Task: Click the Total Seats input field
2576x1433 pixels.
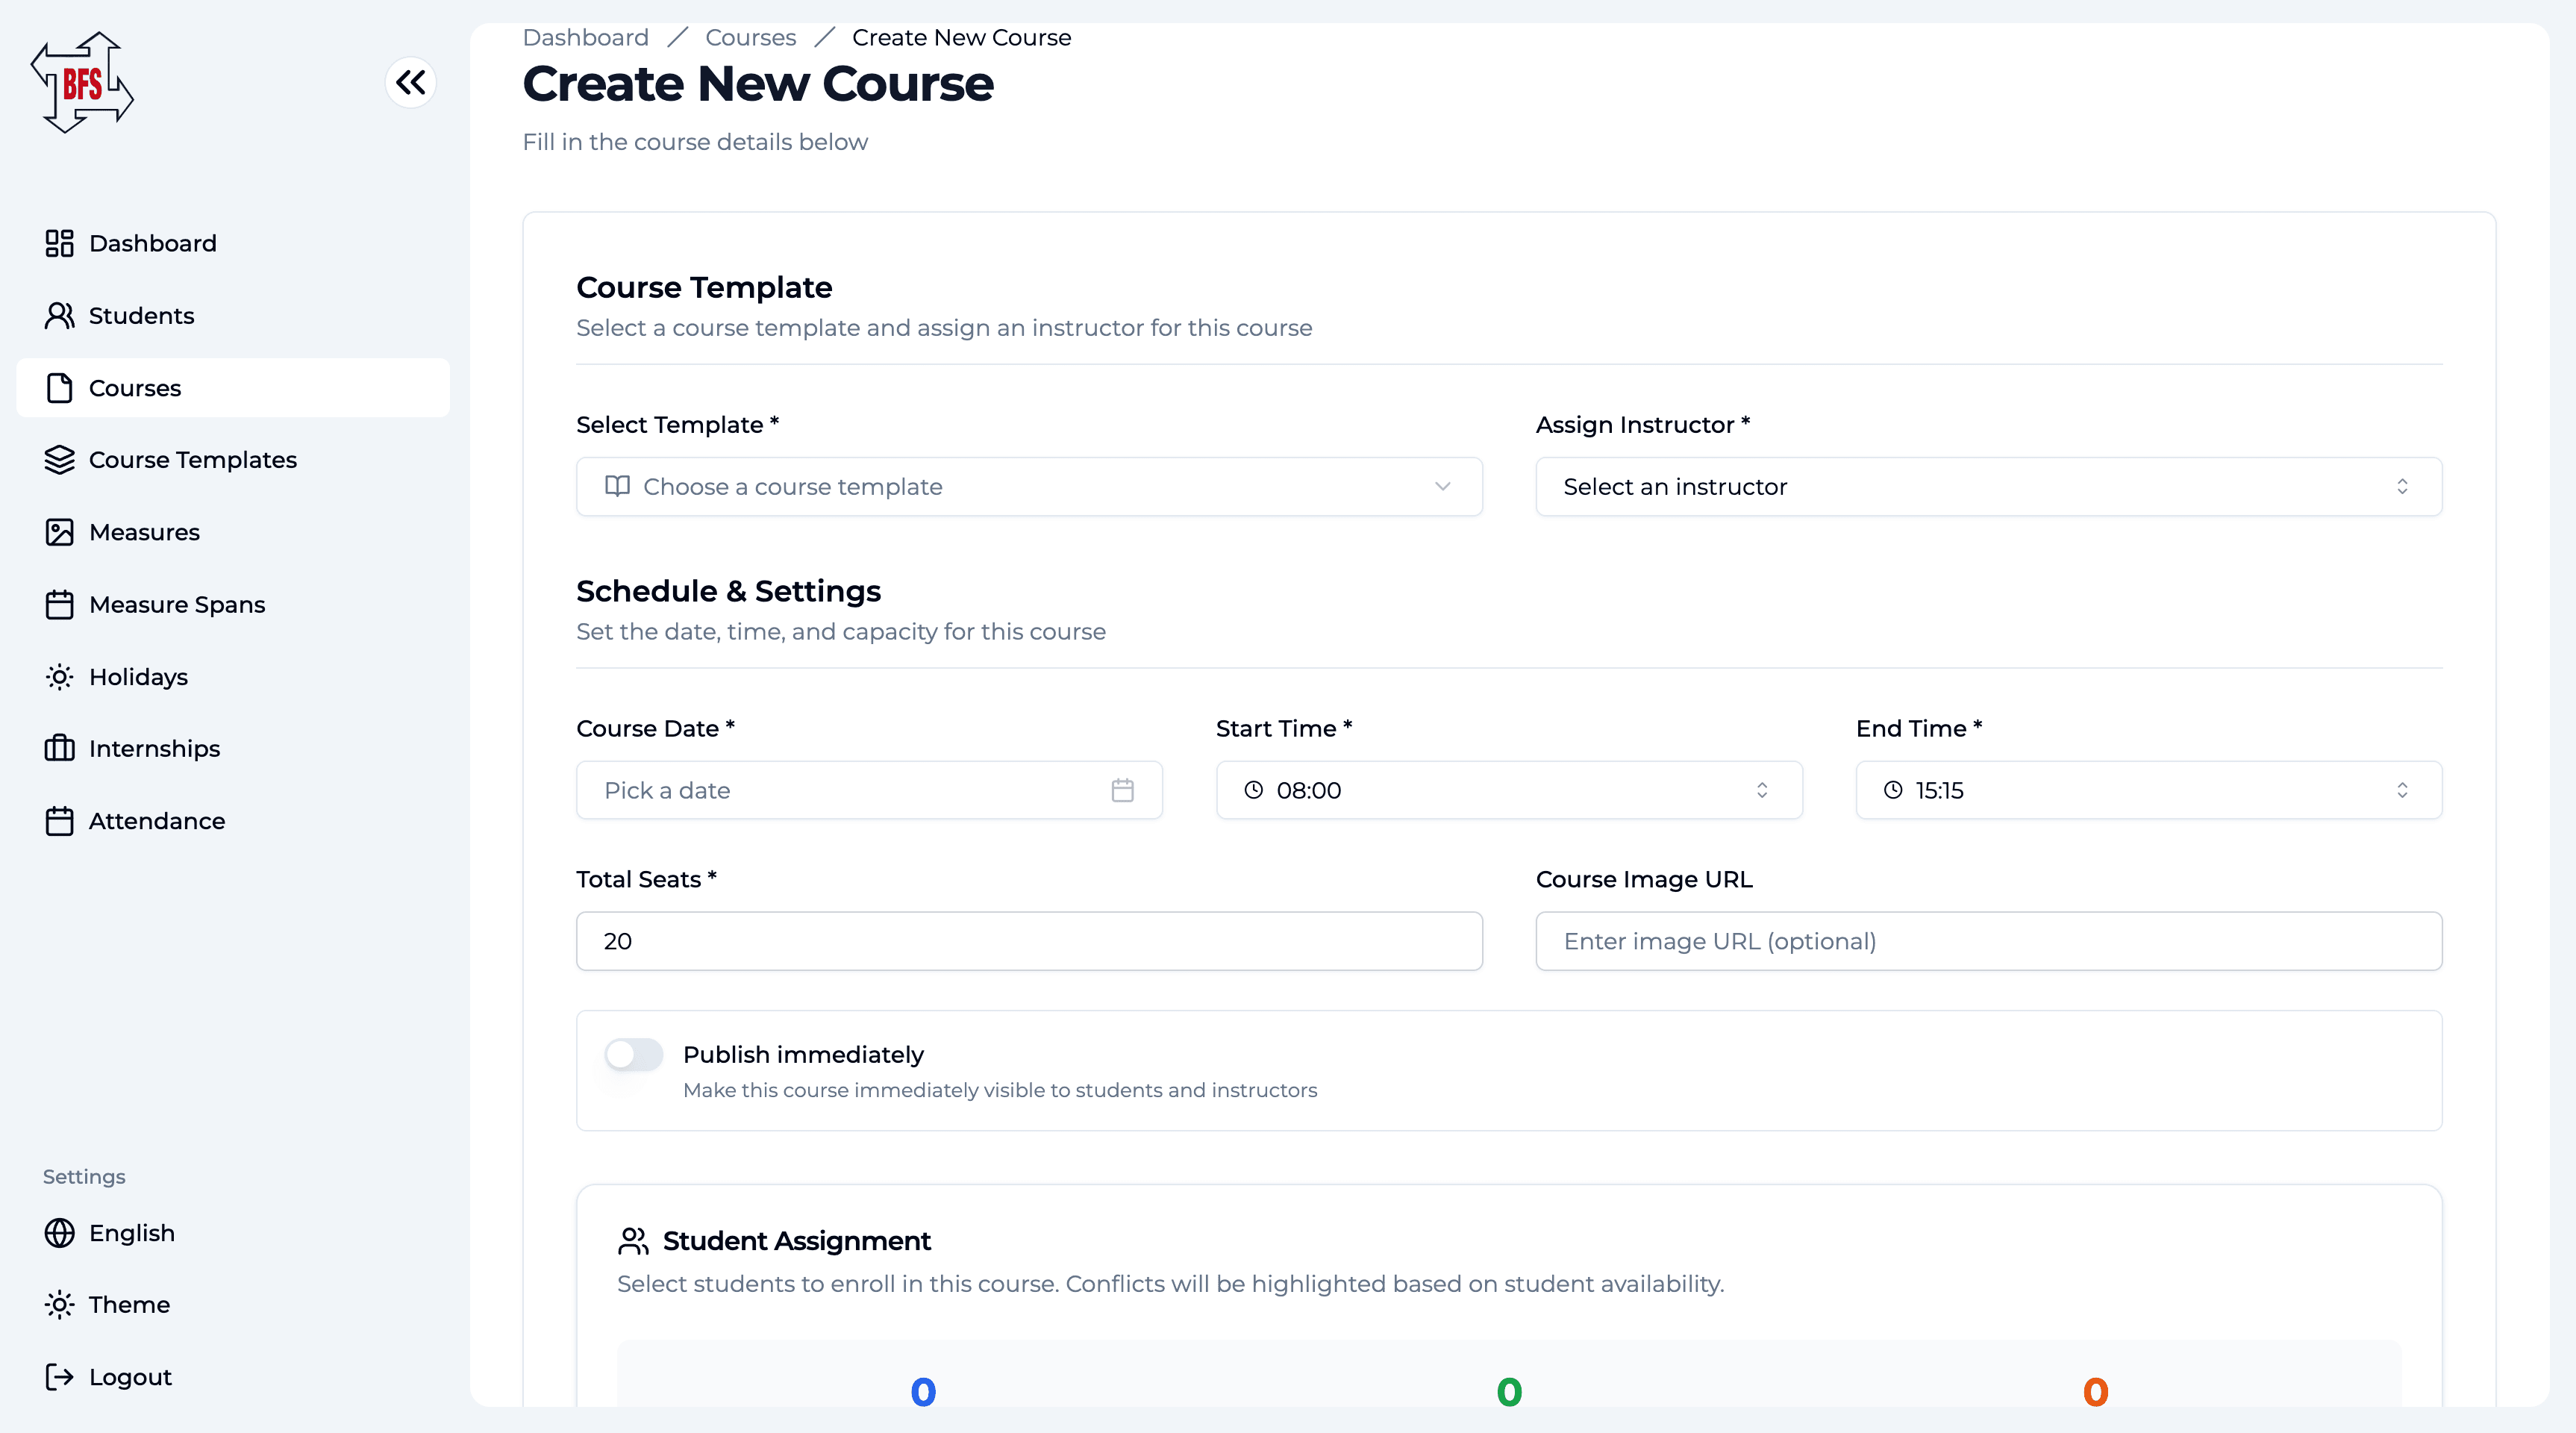Action: (x=1029, y=941)
